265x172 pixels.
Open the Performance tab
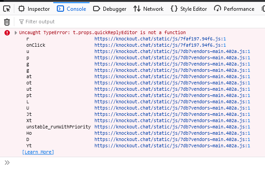click(x=234, y=9)
